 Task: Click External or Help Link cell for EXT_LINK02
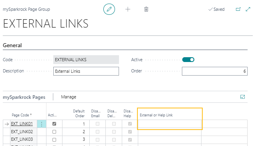coord(169,132)
